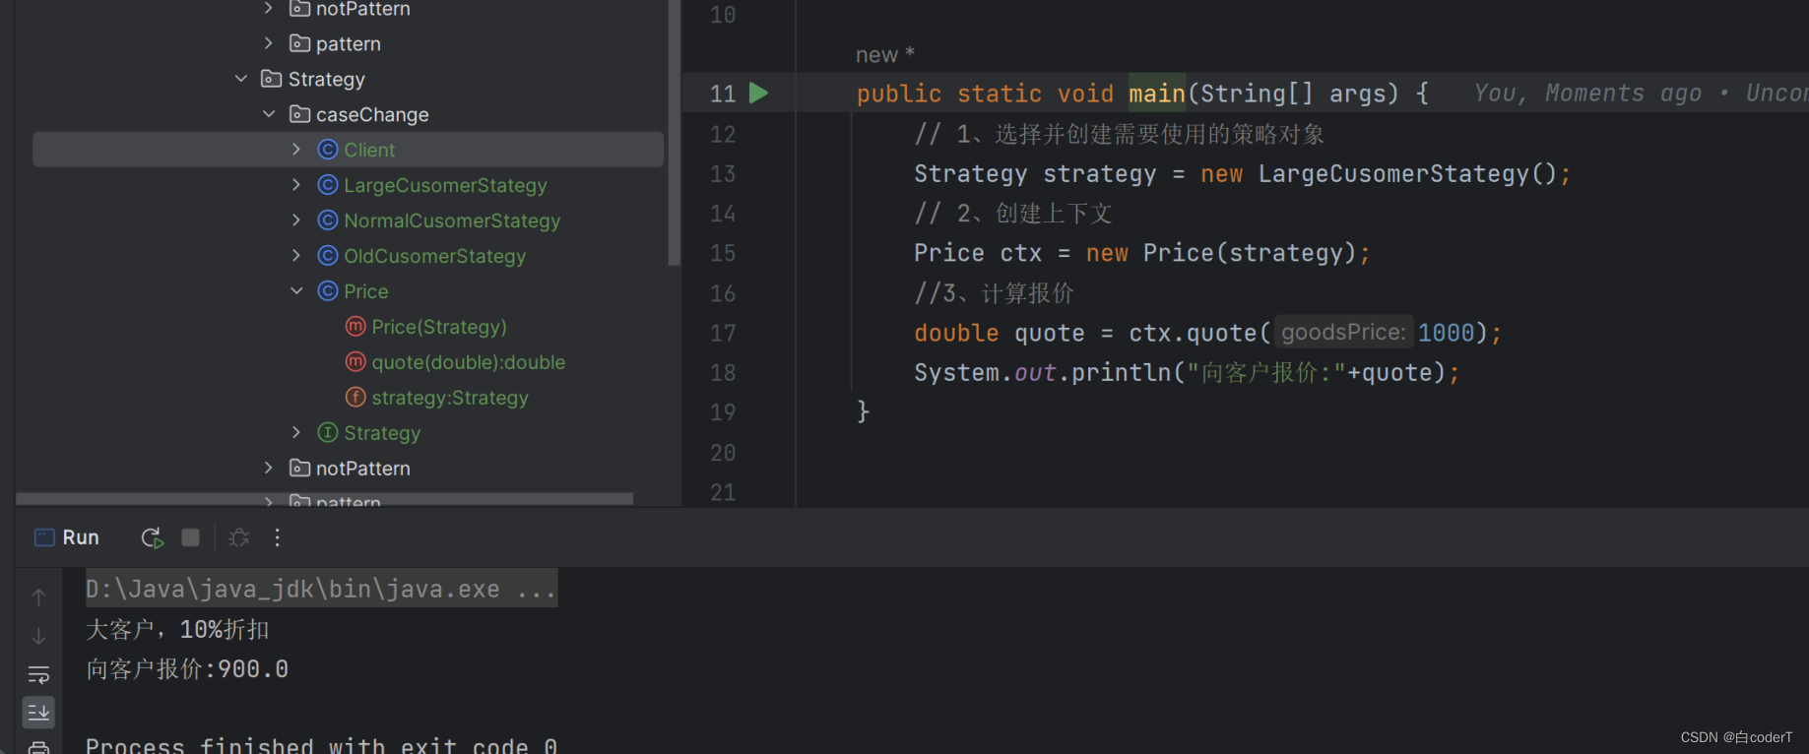Click 'You, Moments ago' blame annotation

coord(1587,94)
